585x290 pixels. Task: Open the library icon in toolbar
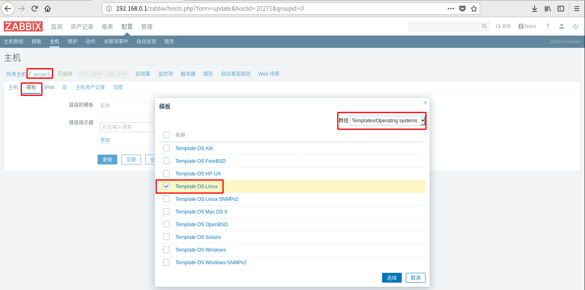tap(548, 9)
